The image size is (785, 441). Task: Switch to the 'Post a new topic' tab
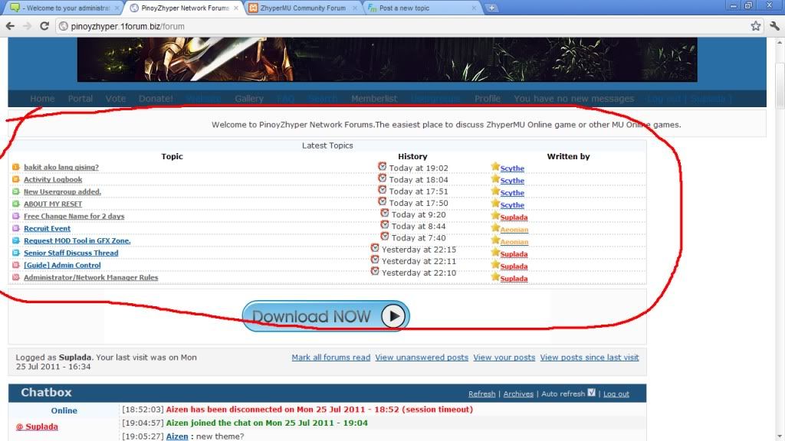pyautogui.click(x=422, y=8)
